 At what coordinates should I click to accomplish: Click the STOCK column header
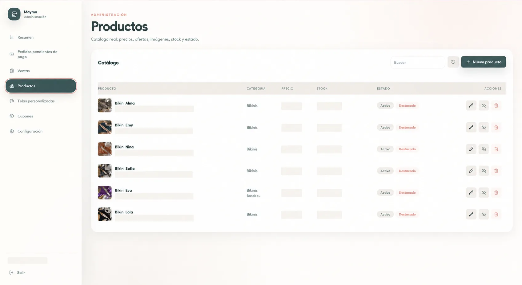pos(322,89)
